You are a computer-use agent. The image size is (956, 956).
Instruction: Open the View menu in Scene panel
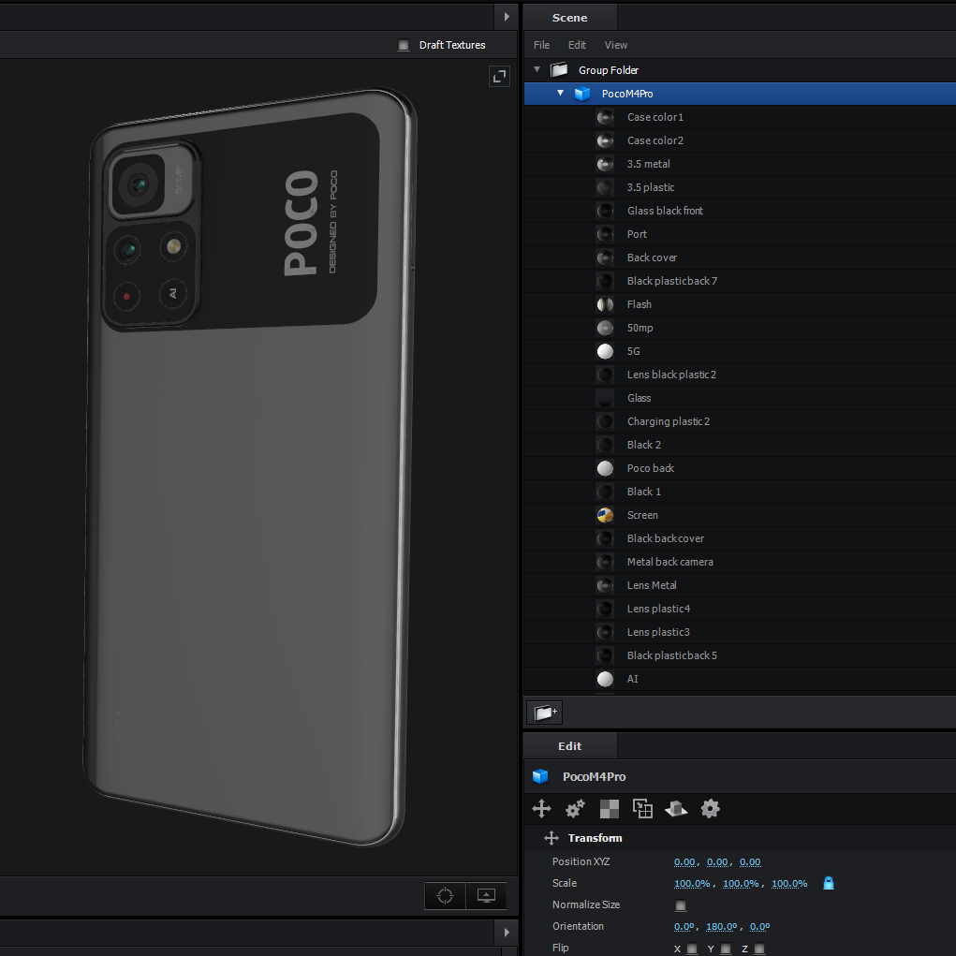click(x=616, y=45)
